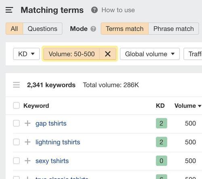This screenshot has height=179, width=202.
Task: Select the Phrase match mode
Action: click(174, 29)
